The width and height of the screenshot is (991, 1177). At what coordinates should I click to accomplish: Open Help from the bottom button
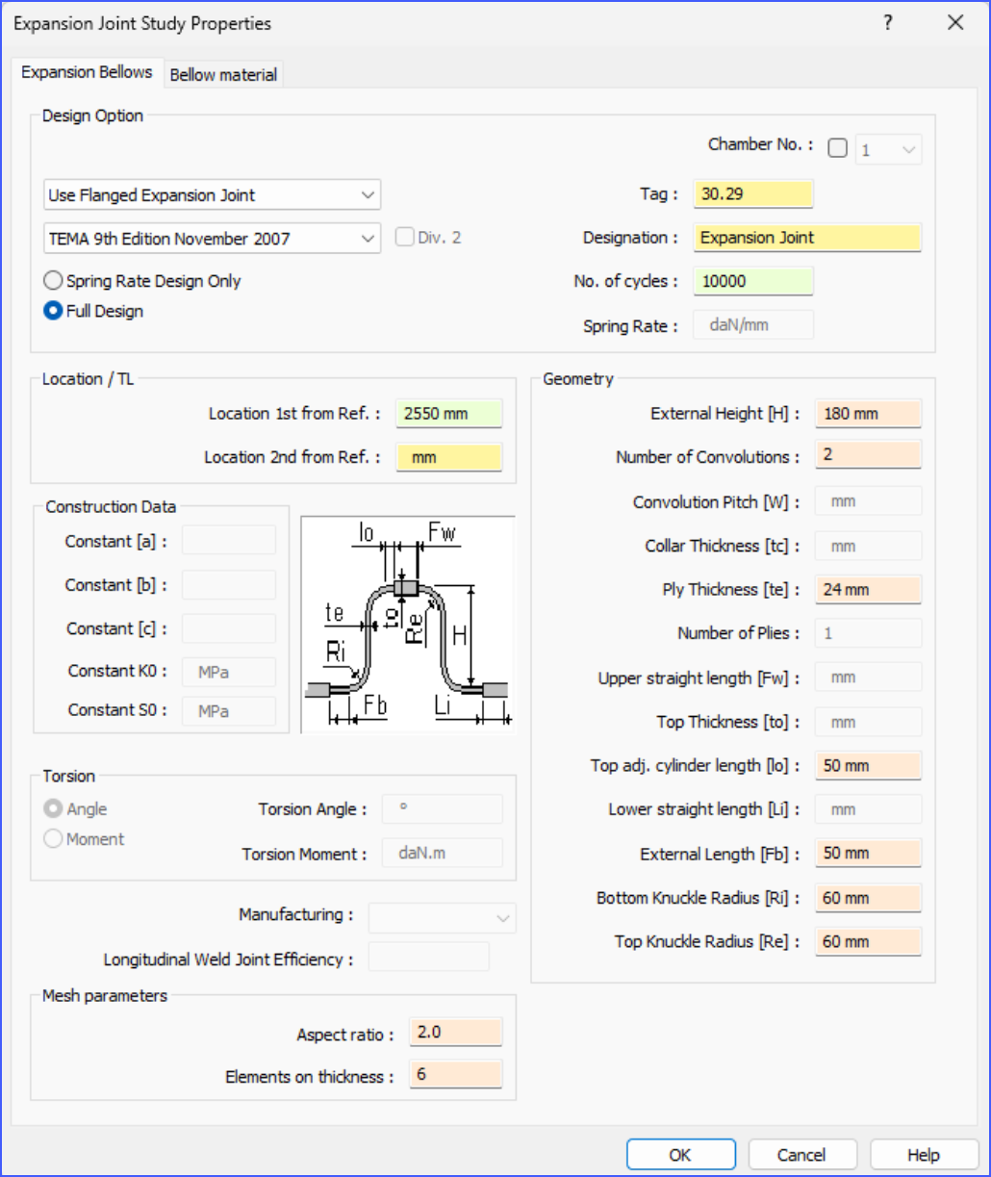(x=923, y=1155)
